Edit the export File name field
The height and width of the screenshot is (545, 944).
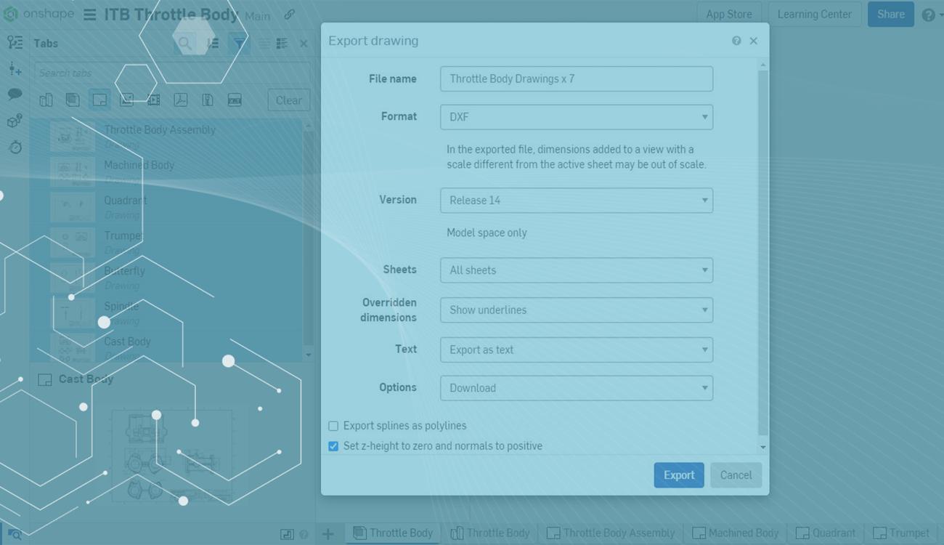576,78
